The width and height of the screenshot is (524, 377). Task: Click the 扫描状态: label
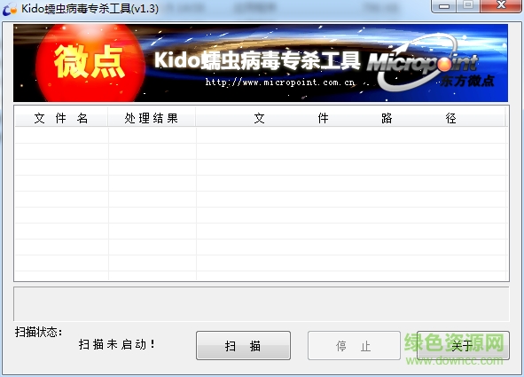coord(38,333)
